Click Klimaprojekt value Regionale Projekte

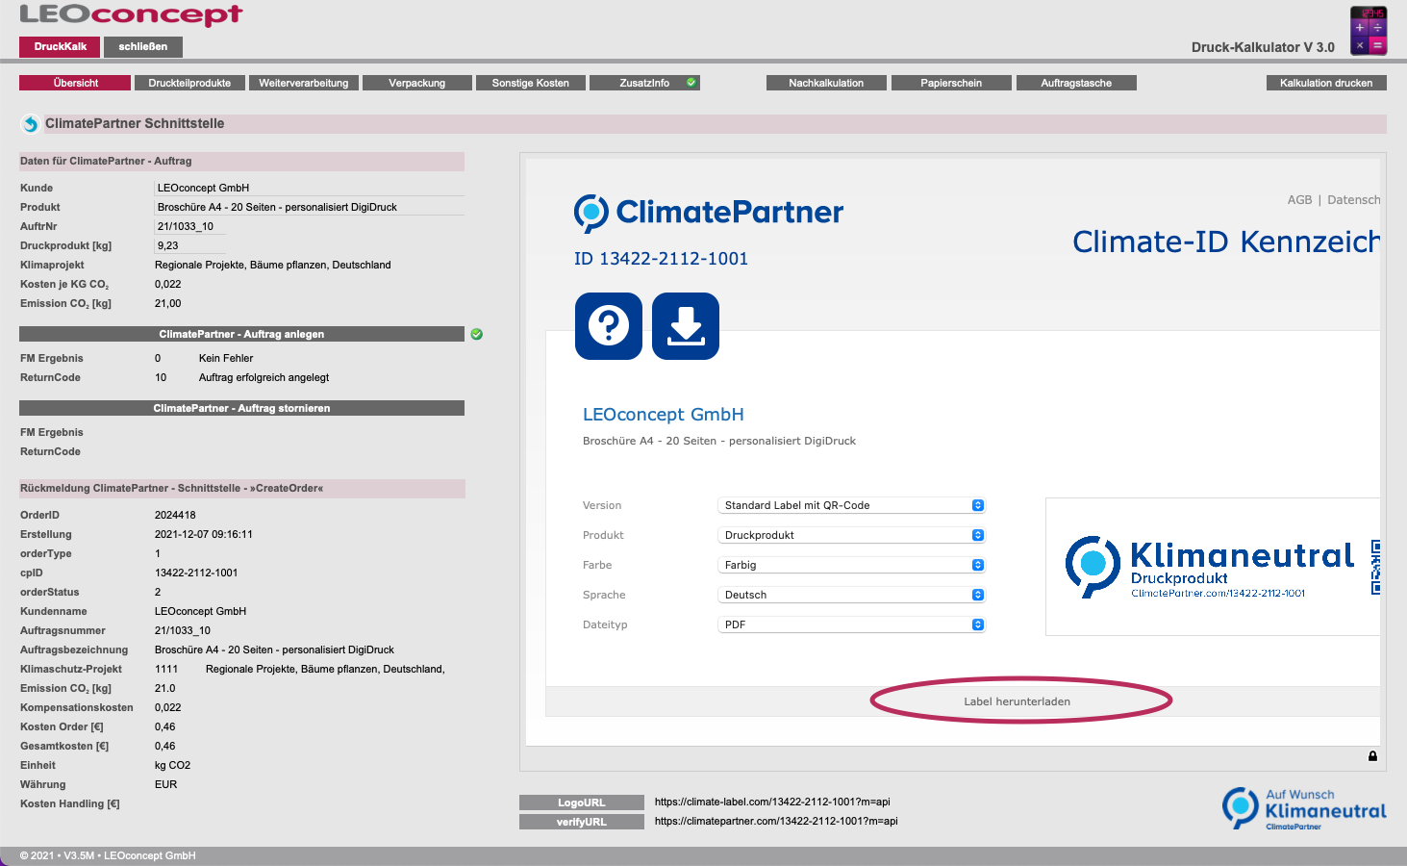coord(273,265)
